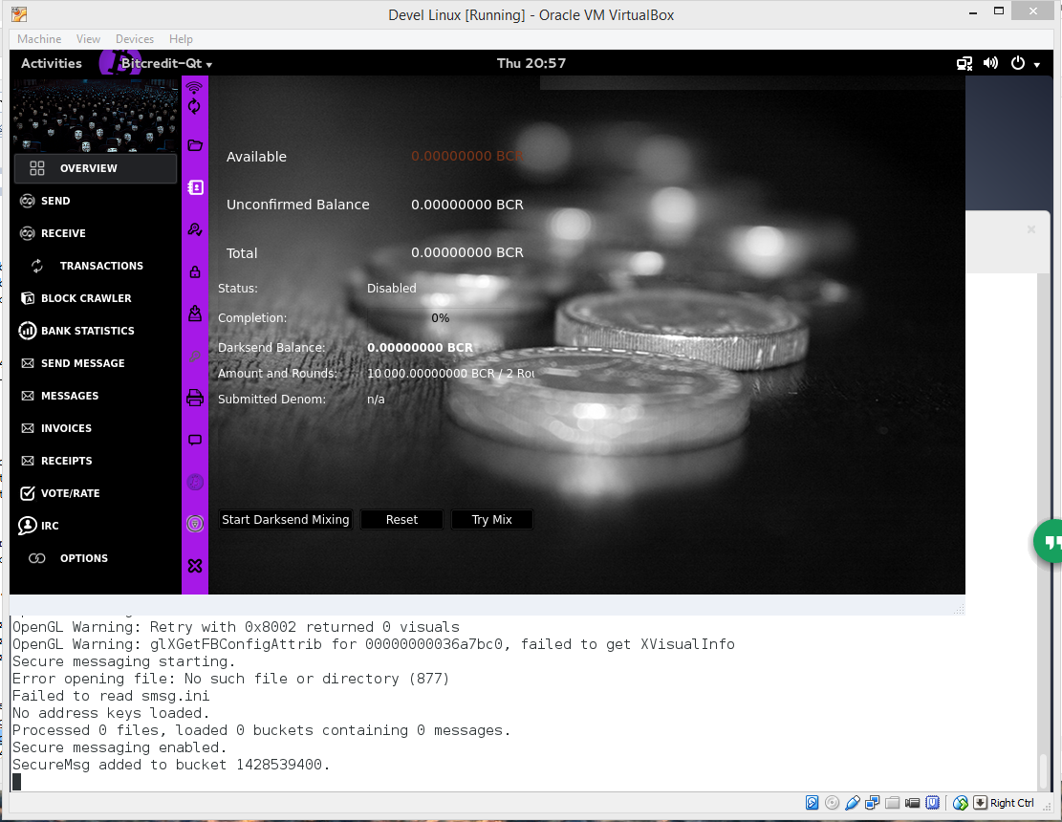Open the Transactions page
Screen dimensions: 1062x822
click(87, 266)
